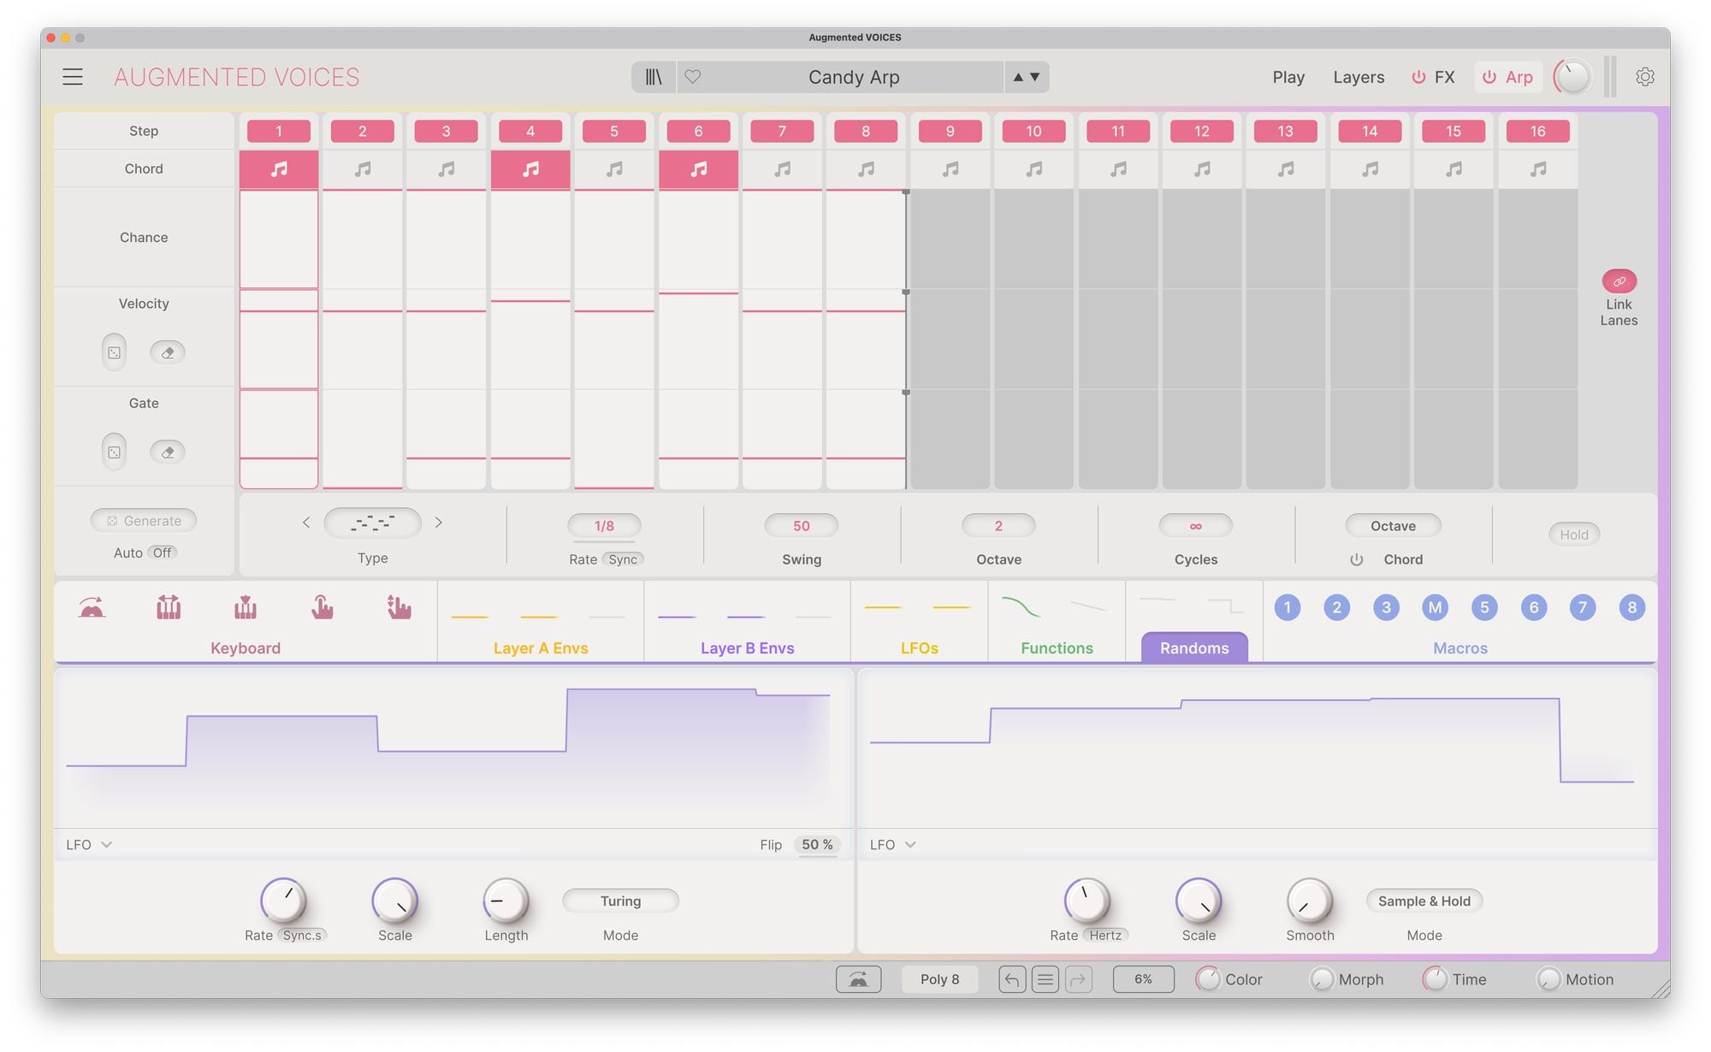Viewport: 1711px width, 1052px height.
Task: Open the Randoms tab
Action: (x=1194, y=647)
